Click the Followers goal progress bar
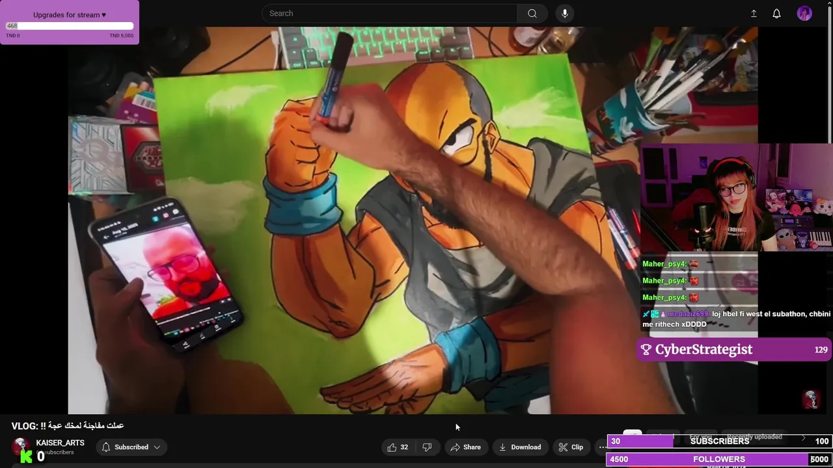The image size is (833, 468). 719,459
